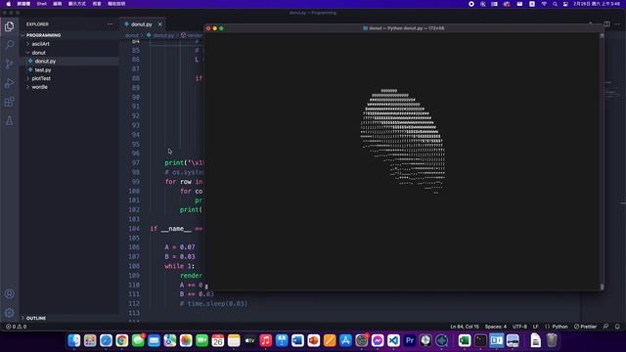Open the Music app in the Dock
Viewport: 626px width, 352px height.
[265, 340]
